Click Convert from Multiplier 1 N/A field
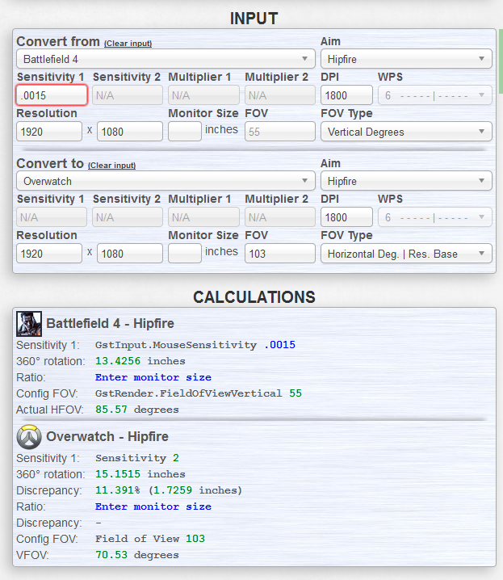The image size is (503, 580). tap(203, 95)
